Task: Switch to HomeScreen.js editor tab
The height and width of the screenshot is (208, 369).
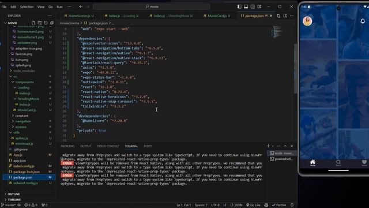Action: click(79, 16)
